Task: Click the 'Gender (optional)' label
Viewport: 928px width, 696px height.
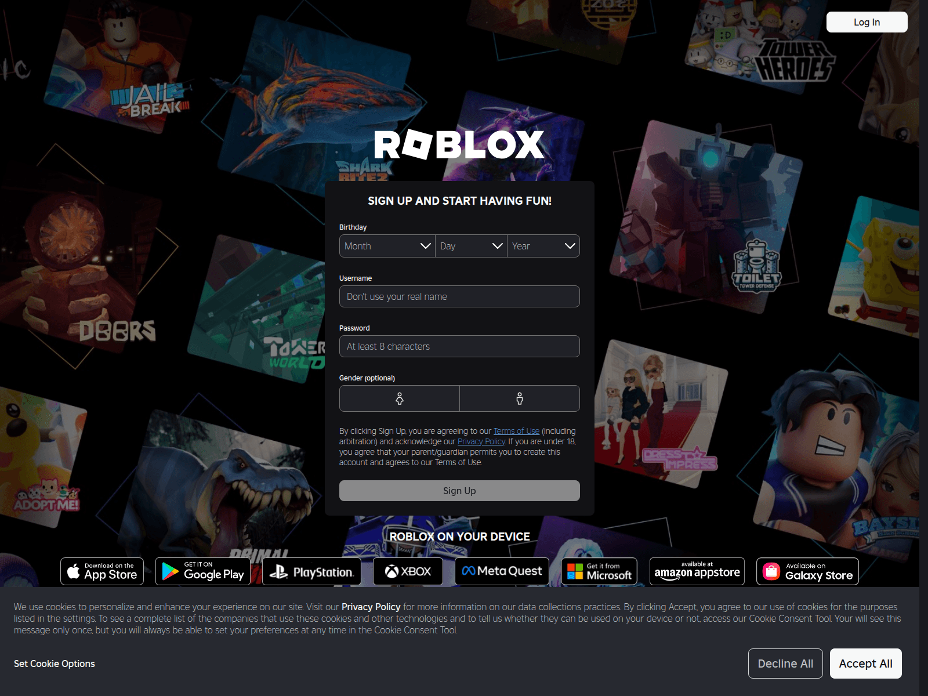Action: pyautogui.click(x=367, y=378)
